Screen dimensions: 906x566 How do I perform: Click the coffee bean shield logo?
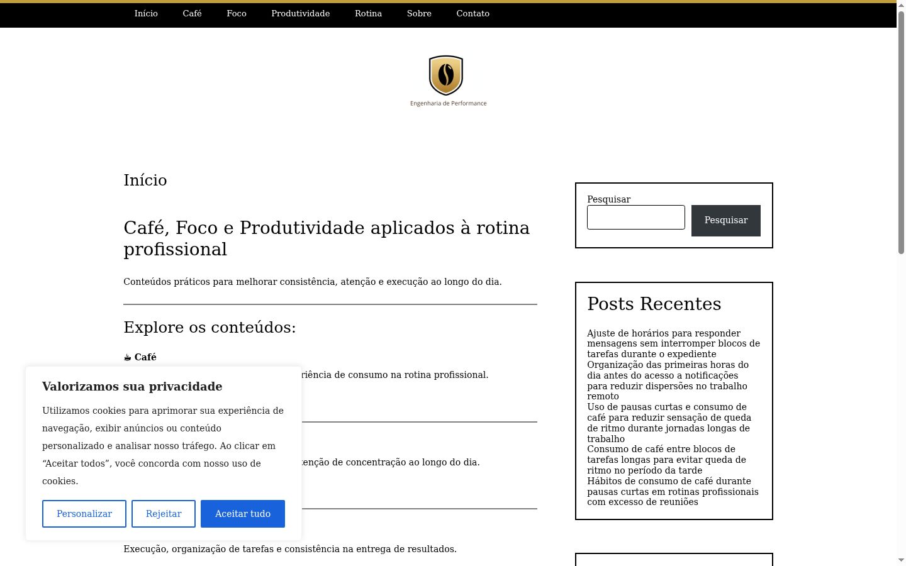[446, 75]
